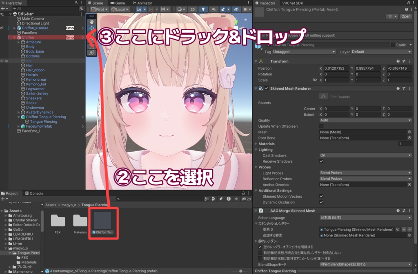
Task: Click the Open prefab button
Action: (x=406, y=16)
